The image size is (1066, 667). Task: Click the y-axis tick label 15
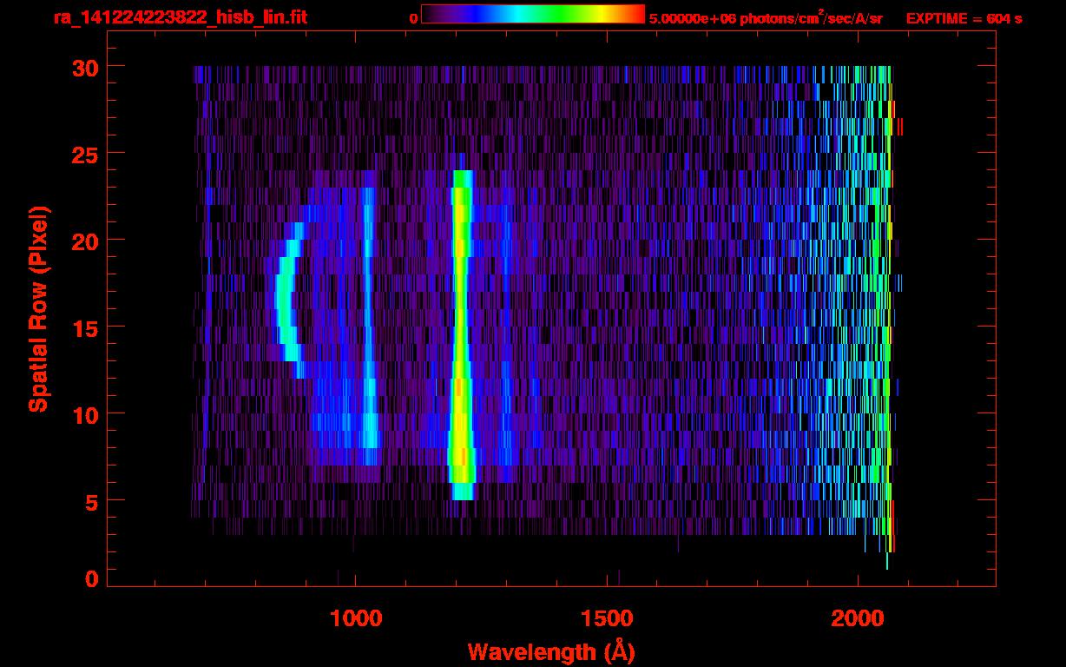pyautogui.click(x=84, y=327)
